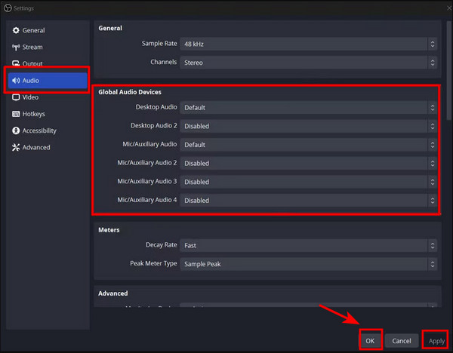This screenshot has height=353, width=453.
Task: Click arrows of Mic/Auxiliary Audio 4 combo
Action: tap(433, 201)
